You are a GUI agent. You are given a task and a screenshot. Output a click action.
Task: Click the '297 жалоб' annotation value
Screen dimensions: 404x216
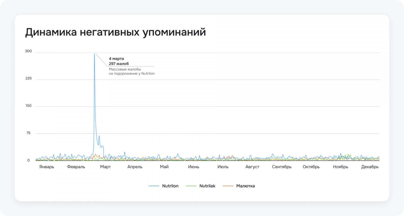pyautogui.click(x=119, y=64)
